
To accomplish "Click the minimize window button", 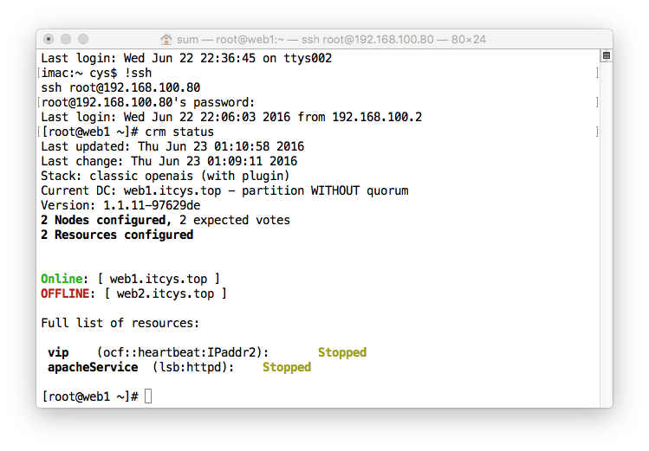I will 66,39.
